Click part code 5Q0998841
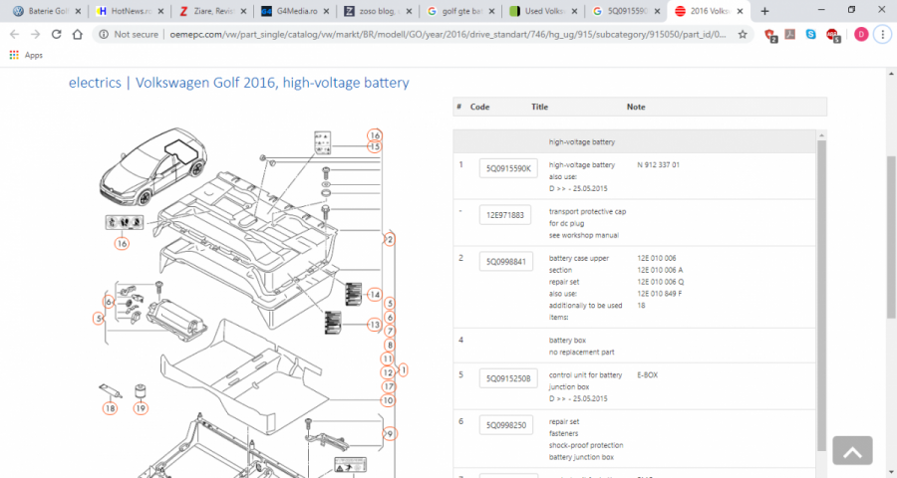Screen dimensions: 897x478 coord(508,262)
